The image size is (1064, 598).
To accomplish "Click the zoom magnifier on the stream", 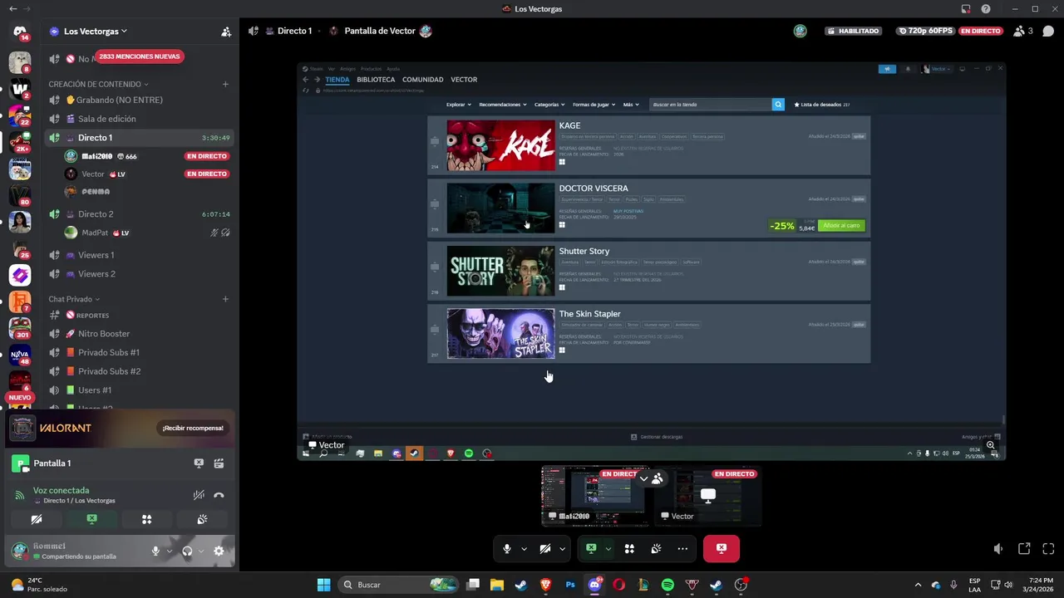I will point(991,445).
